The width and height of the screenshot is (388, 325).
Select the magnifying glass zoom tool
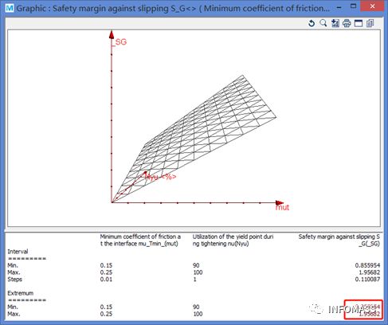click(323, 23)
